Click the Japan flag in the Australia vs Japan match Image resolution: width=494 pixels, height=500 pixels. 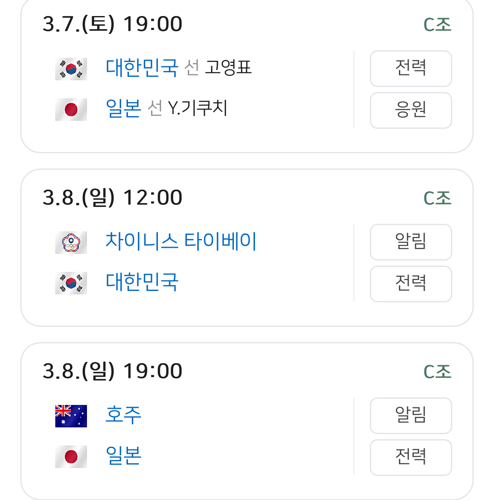coord(71,457)
